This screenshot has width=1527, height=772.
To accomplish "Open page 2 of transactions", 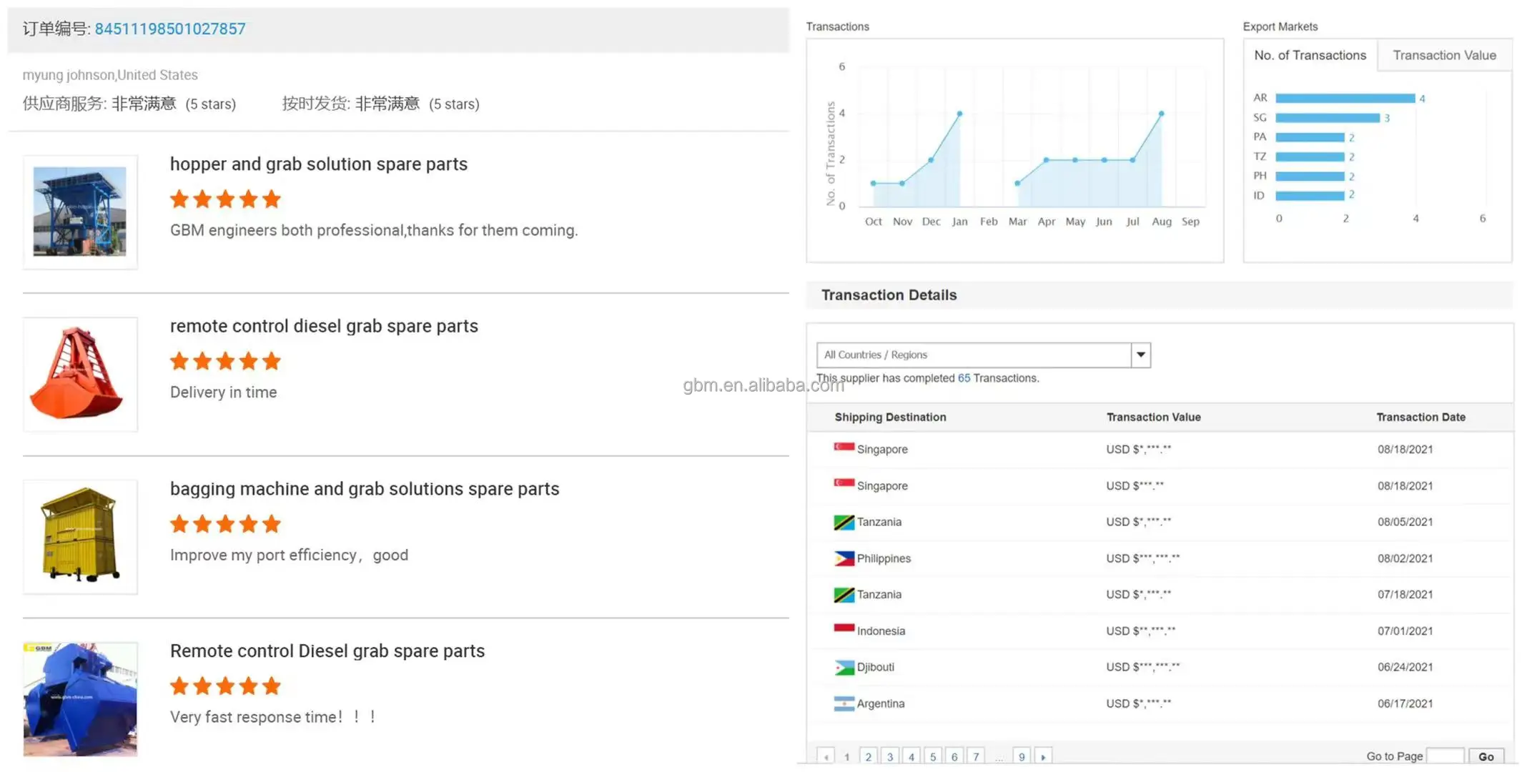I will coord(868,756).
